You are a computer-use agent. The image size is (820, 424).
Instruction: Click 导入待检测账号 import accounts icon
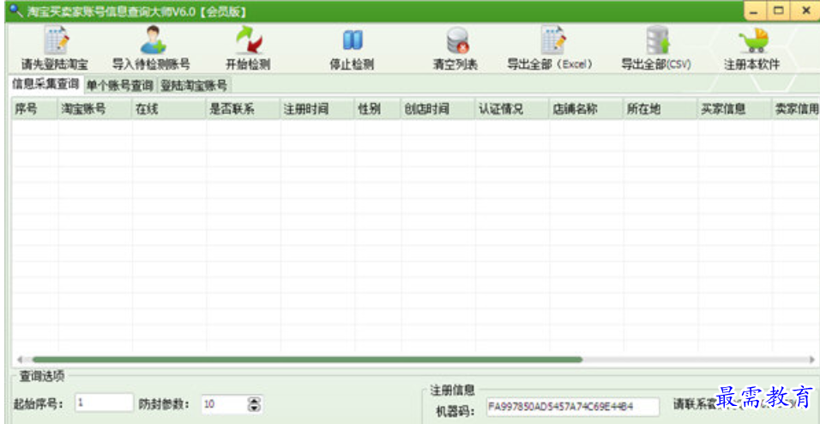coord(152,40)
